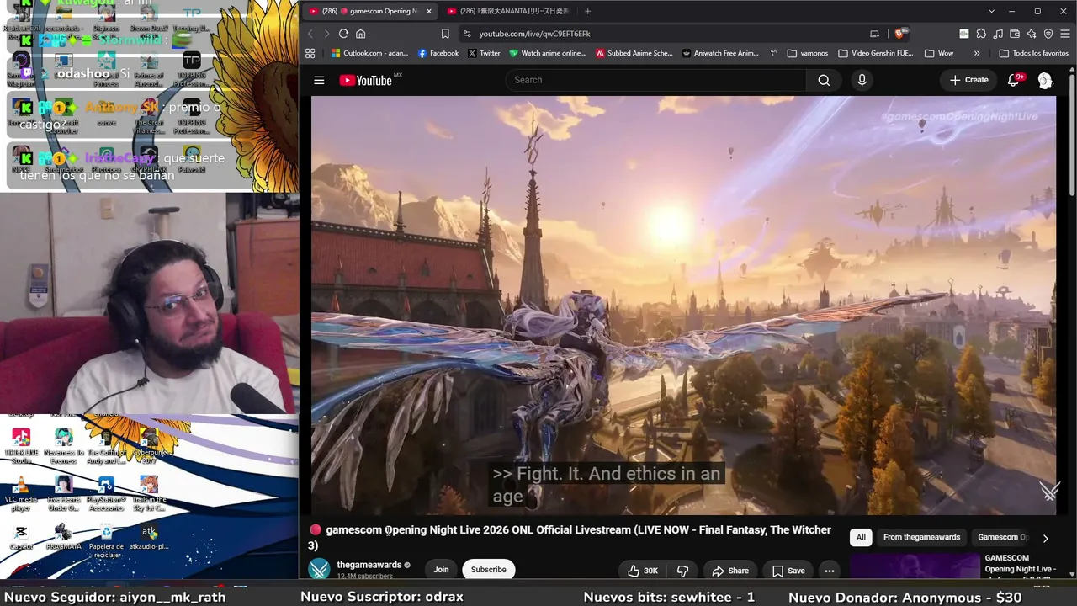The height and width of the screenshot is (606, 1077).
Task: Open site information icon in address bar
Action: (467, 34)
